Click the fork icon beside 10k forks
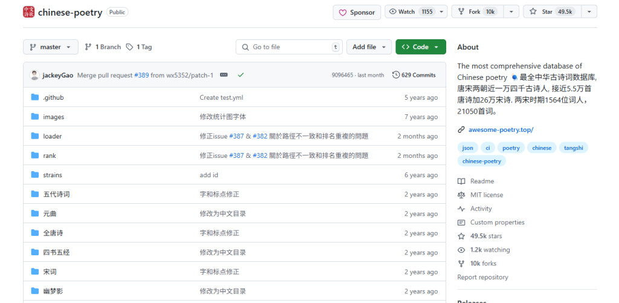 click(461, 264)
